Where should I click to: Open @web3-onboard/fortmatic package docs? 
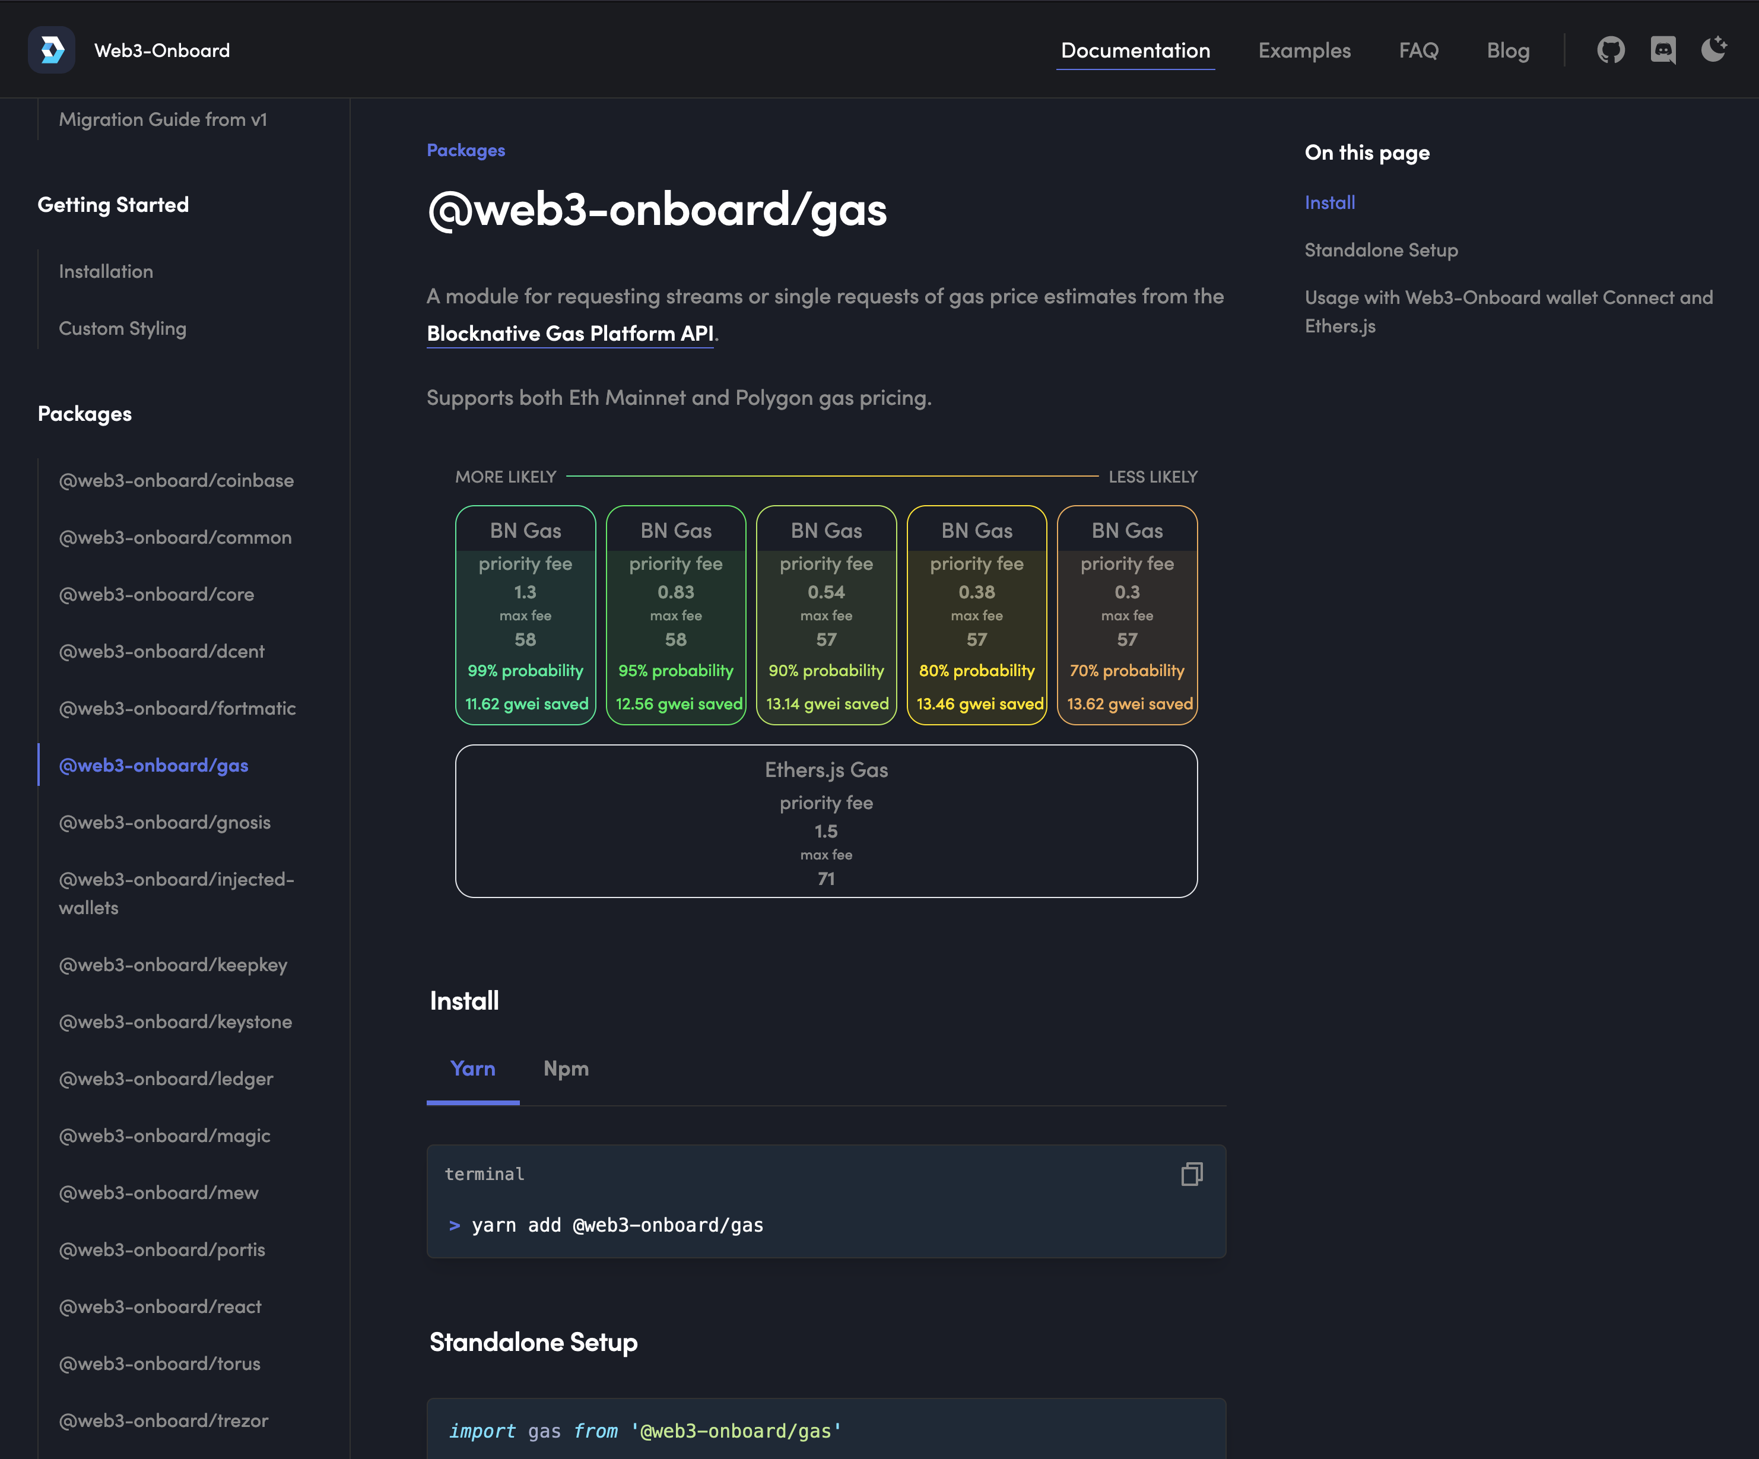pos(177,708)
